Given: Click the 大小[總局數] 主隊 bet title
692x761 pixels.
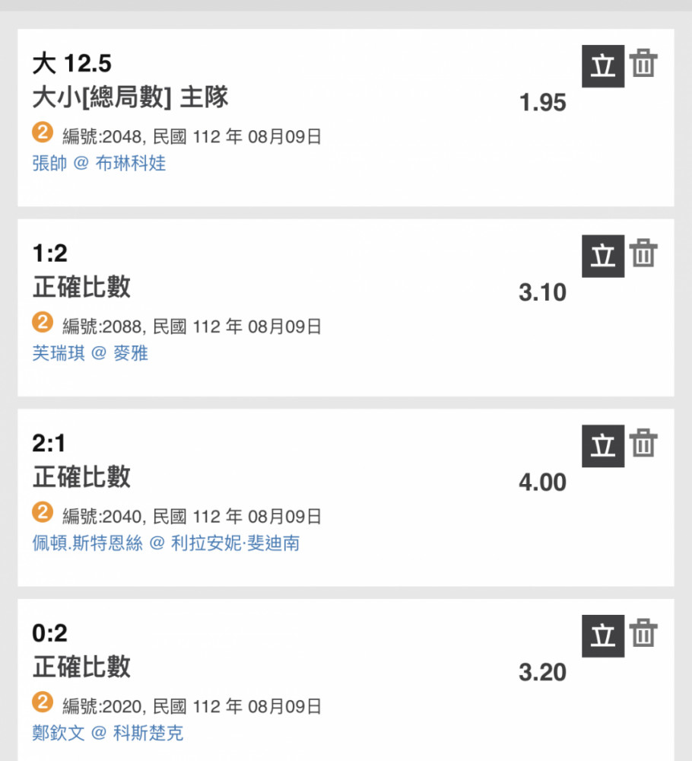Looking at the screenshot, I should tap(130, 97).
